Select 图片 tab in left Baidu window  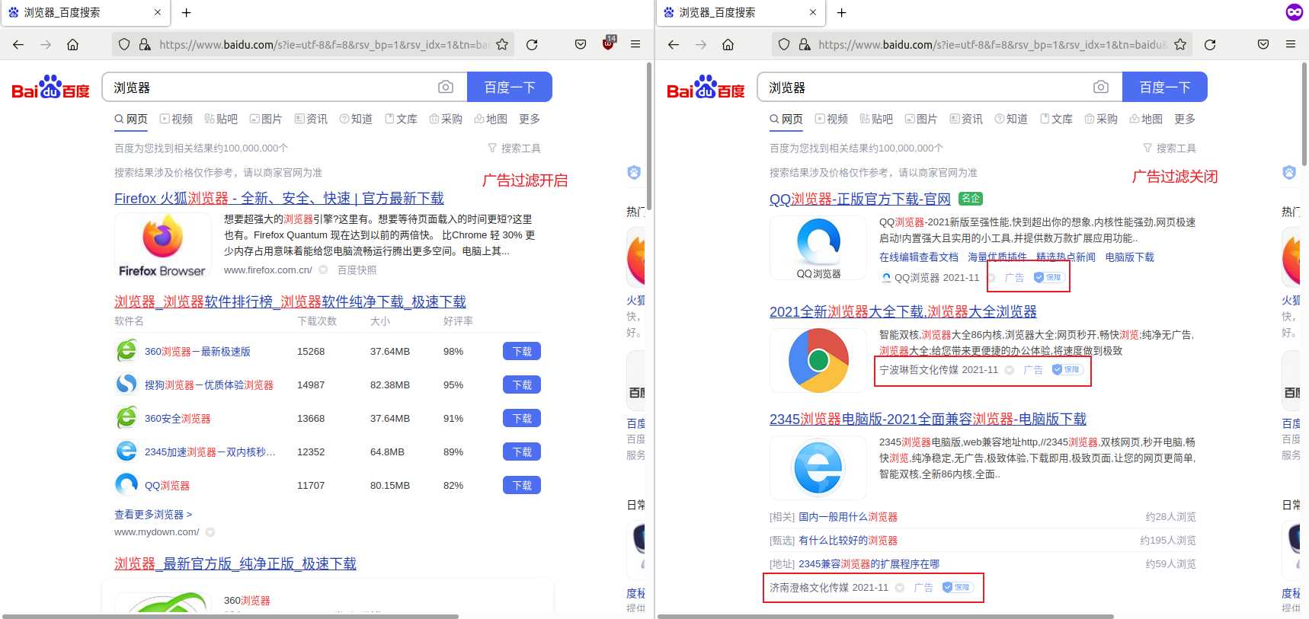(266, 119)
